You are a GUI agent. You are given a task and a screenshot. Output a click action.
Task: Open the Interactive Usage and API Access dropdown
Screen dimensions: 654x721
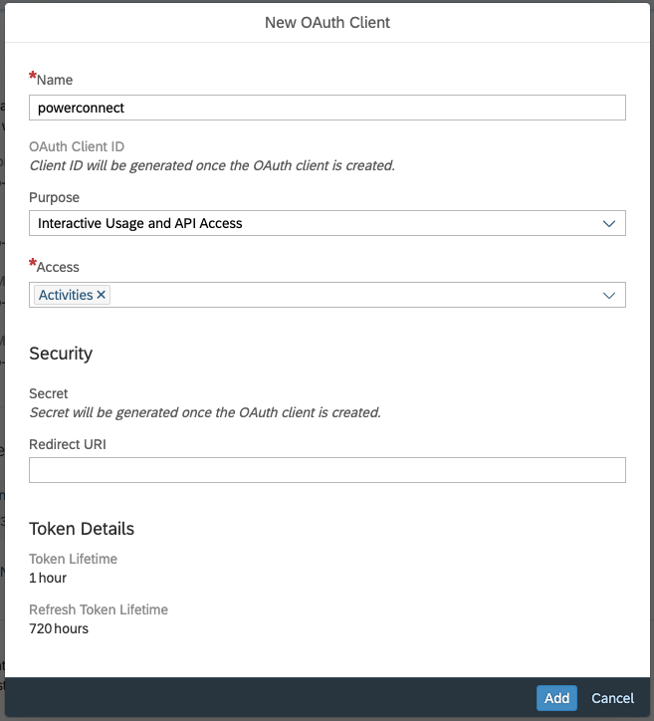pos(319,224)
